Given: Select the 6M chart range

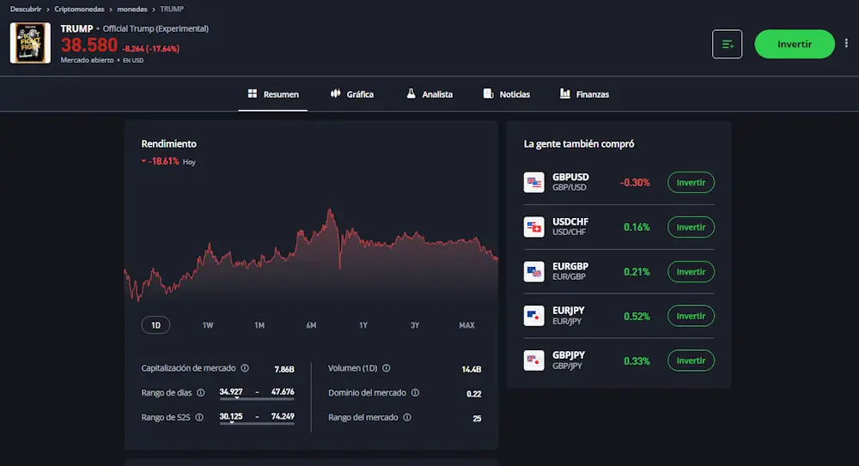Looking at the screenshot, I should (311, 325).
